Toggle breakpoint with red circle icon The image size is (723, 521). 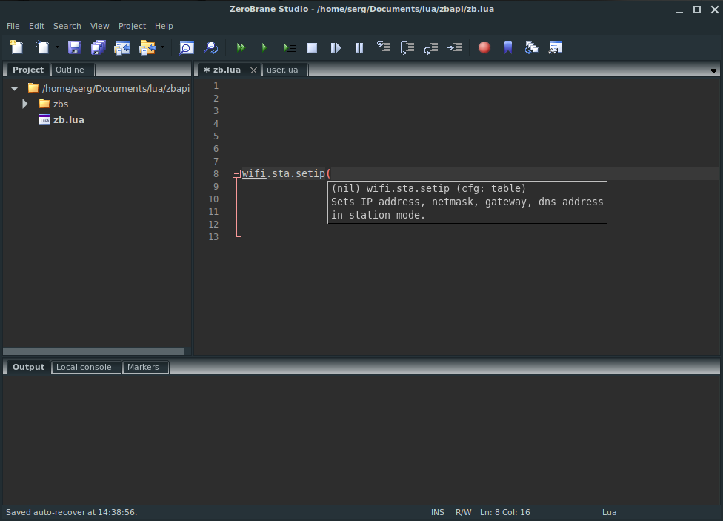pos(484,47)
